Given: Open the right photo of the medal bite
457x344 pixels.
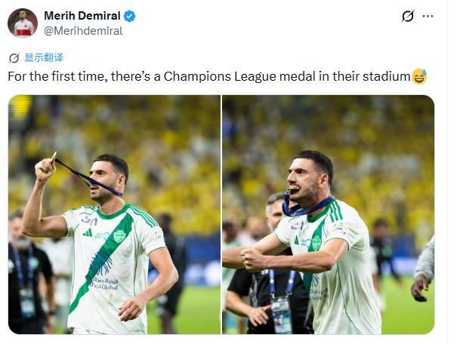Looking at the screenshot, I should click(328, 214).
